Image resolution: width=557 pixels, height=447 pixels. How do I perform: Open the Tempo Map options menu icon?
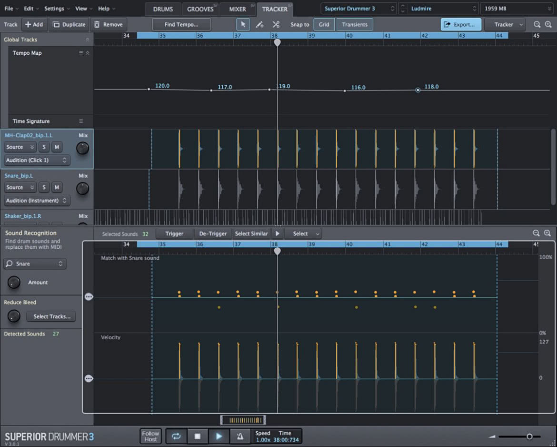pyautogui.click(x=81, y=52)
